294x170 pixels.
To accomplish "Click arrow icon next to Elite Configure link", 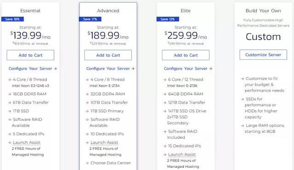I will pyautogui.click(x=210, y=69).
